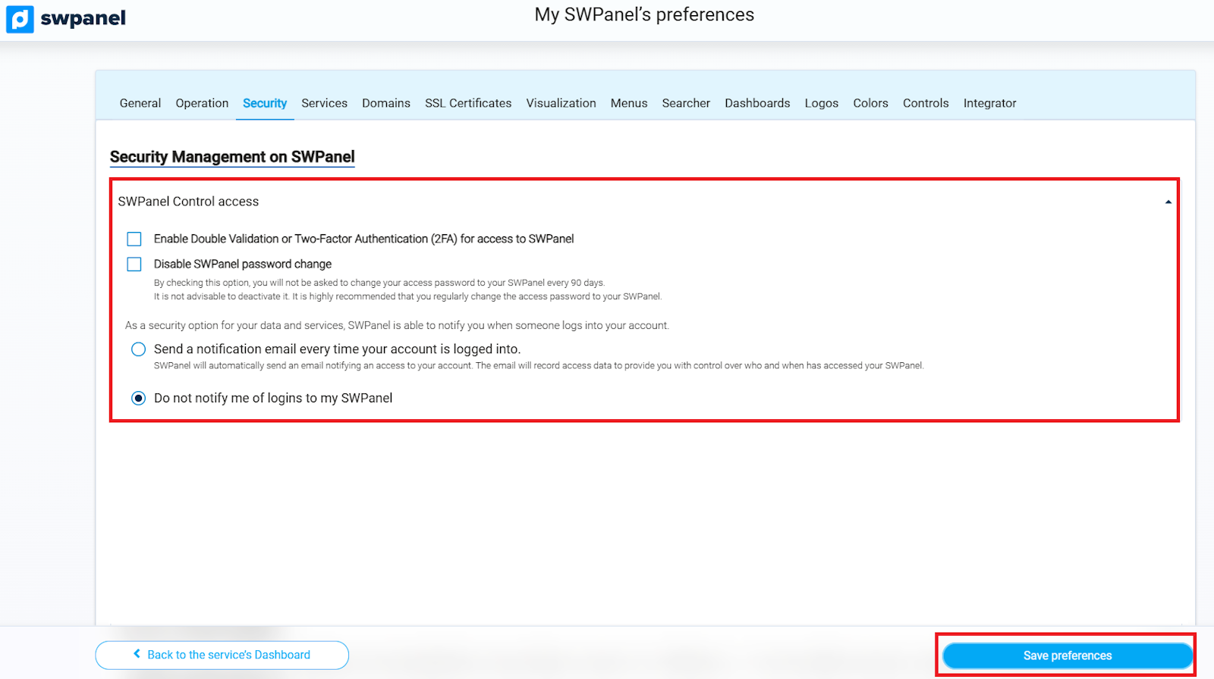Open the Menus tab
The image size is (1214, 679).
point(629,103)
